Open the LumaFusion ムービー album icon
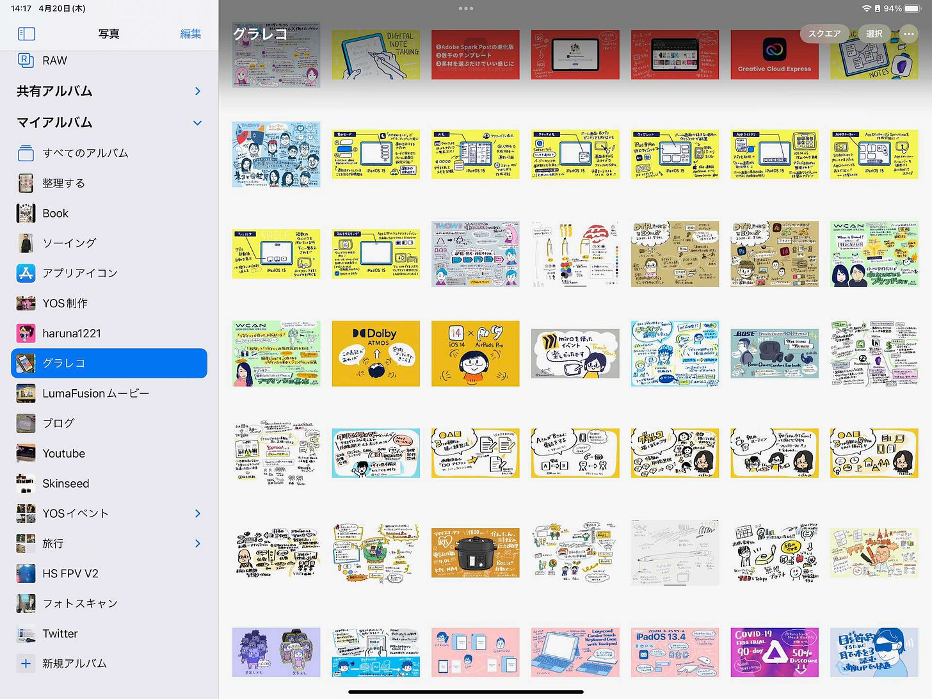The height and width of the screenshot is (699, 932). (26, 393)
